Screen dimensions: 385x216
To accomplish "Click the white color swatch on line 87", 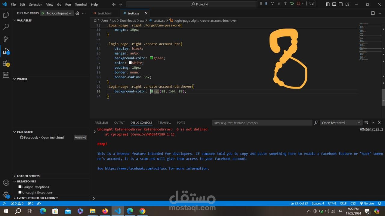I will (x=130, y=63).
